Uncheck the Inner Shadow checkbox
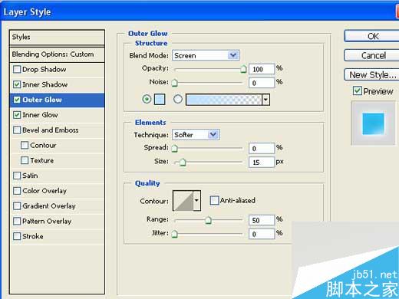The image size is (399, 299). 17,84
